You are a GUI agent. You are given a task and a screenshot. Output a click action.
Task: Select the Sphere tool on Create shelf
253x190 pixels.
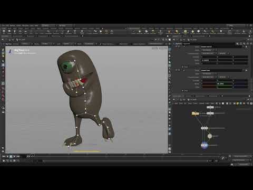9,32
